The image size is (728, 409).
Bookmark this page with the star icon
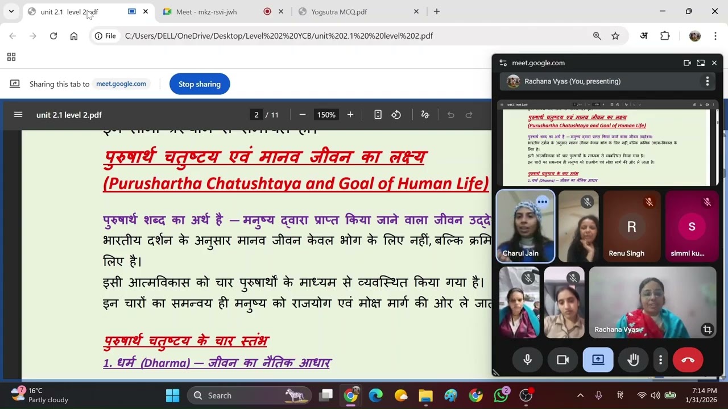coord(615,36)
